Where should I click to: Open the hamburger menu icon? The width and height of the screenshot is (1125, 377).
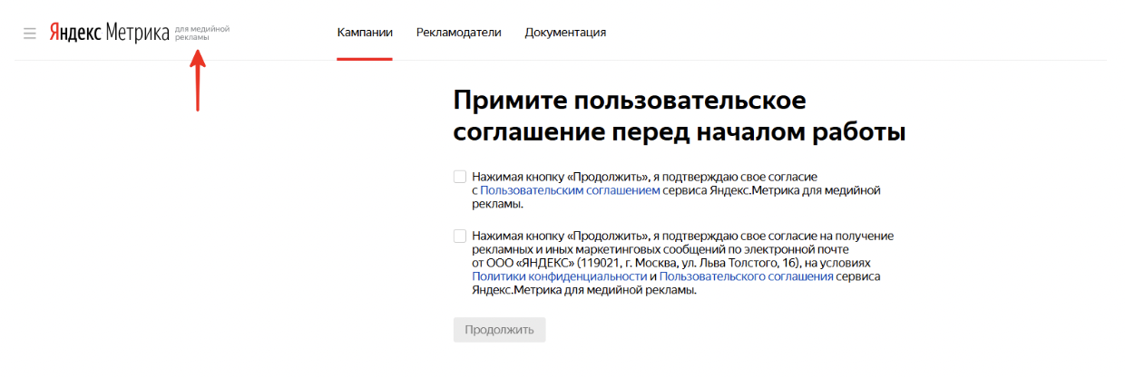click(30, 33)
